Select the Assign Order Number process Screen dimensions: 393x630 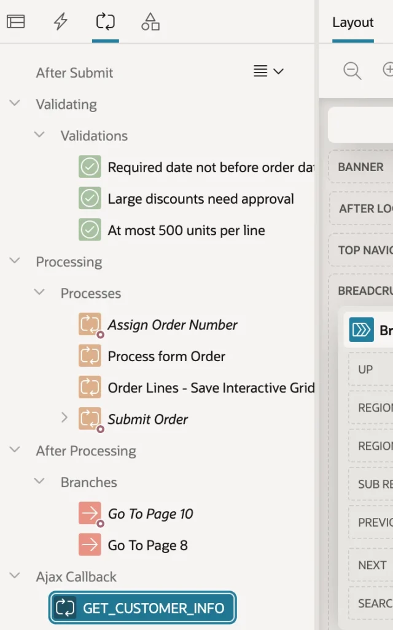click(x=173, y=325)
